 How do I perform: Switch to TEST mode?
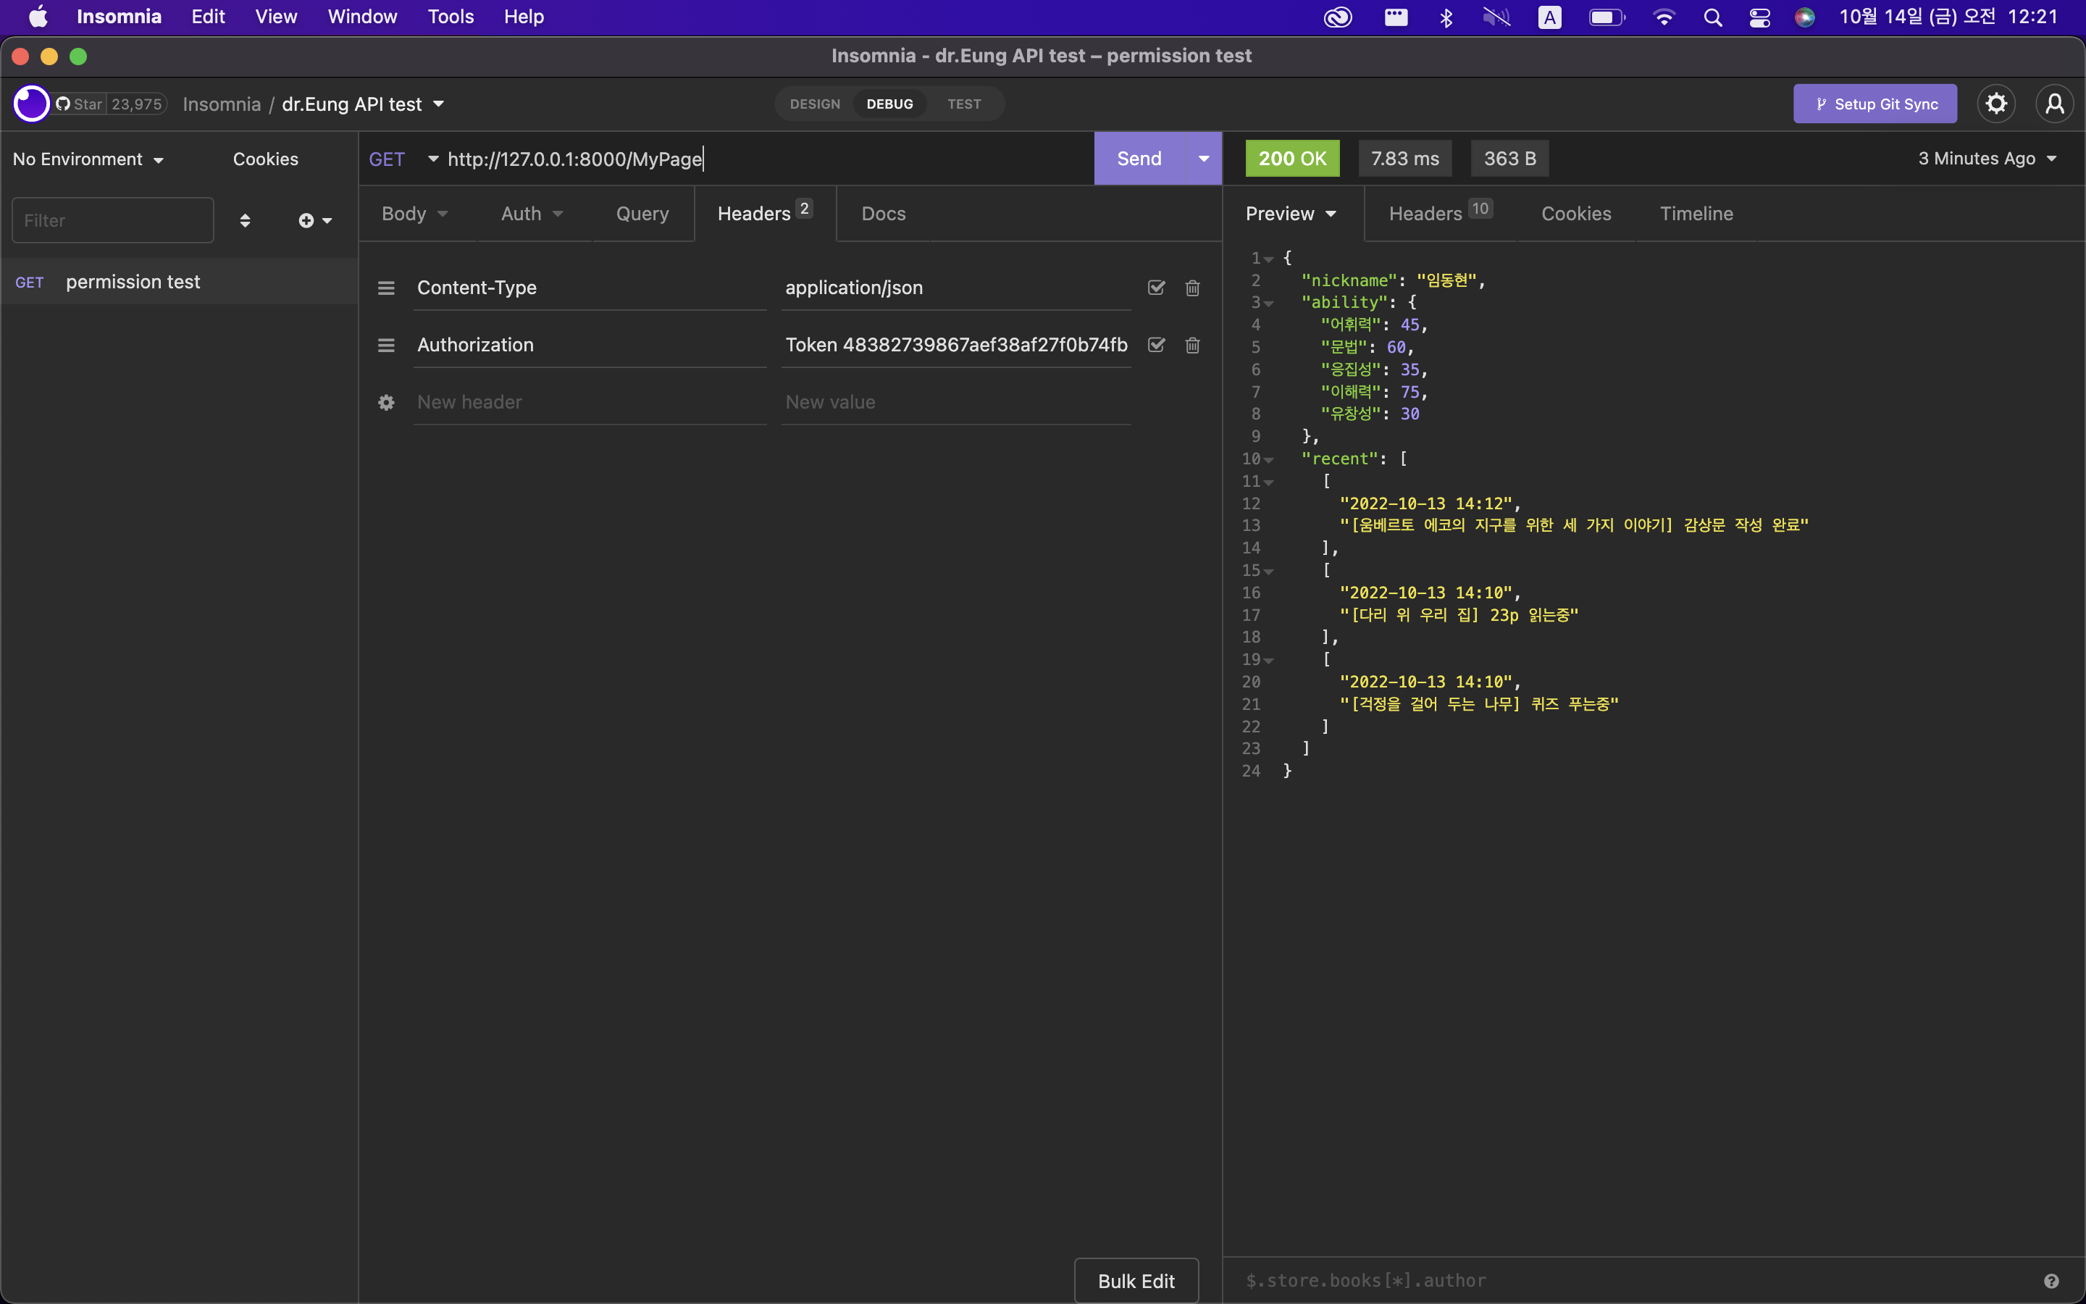964,104
